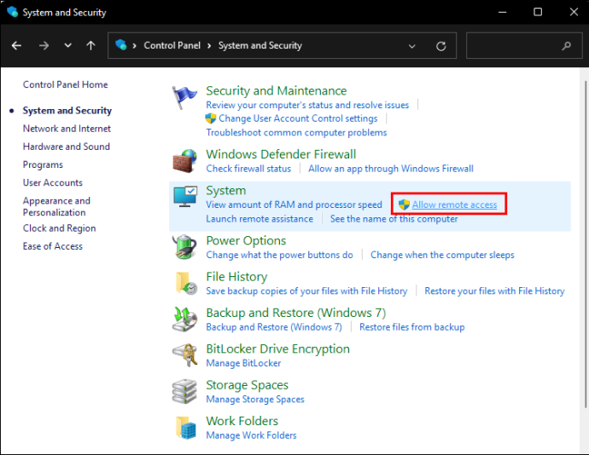
Task: Click the shield icon next to Allow remote access
Action: 404,204
